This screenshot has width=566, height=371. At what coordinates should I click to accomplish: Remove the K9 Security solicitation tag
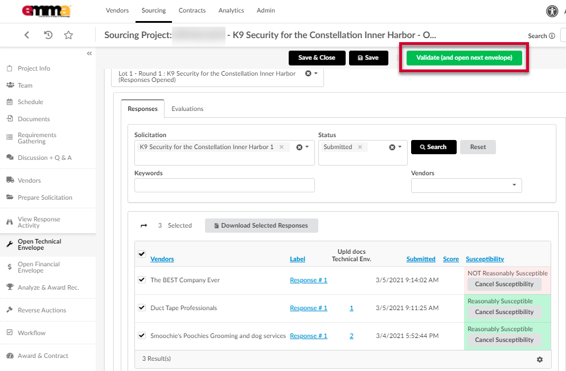281,147
